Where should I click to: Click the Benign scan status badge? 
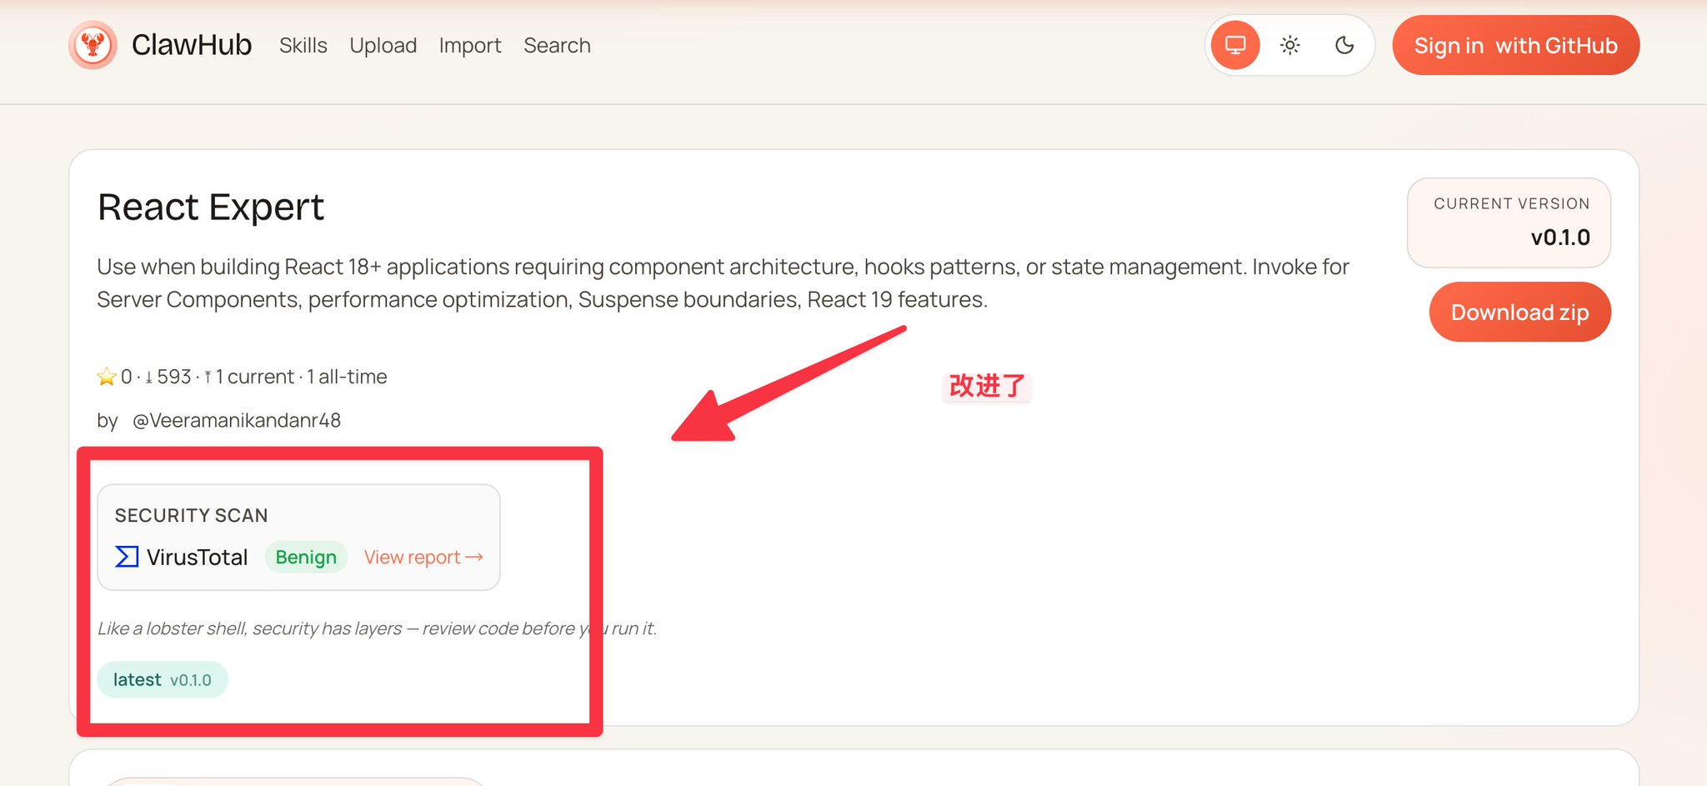pos(306,557)
